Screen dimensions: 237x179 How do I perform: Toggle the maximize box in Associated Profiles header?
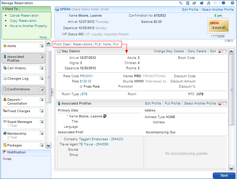pos(225,104)
